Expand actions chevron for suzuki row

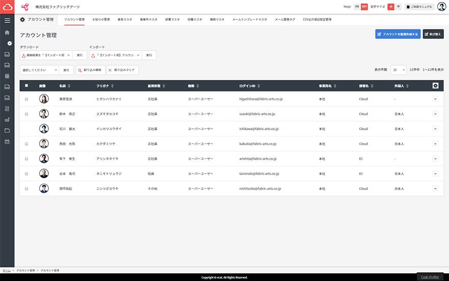[435, 114]
